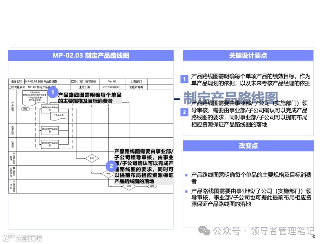325x244 pixels.
Task: Select the '上级流程名称: MP-02' cell
Action: tap(39, 87)
